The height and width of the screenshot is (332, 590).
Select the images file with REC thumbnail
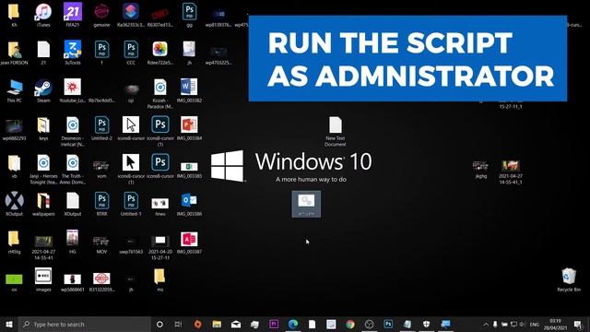tap(43, 279)
